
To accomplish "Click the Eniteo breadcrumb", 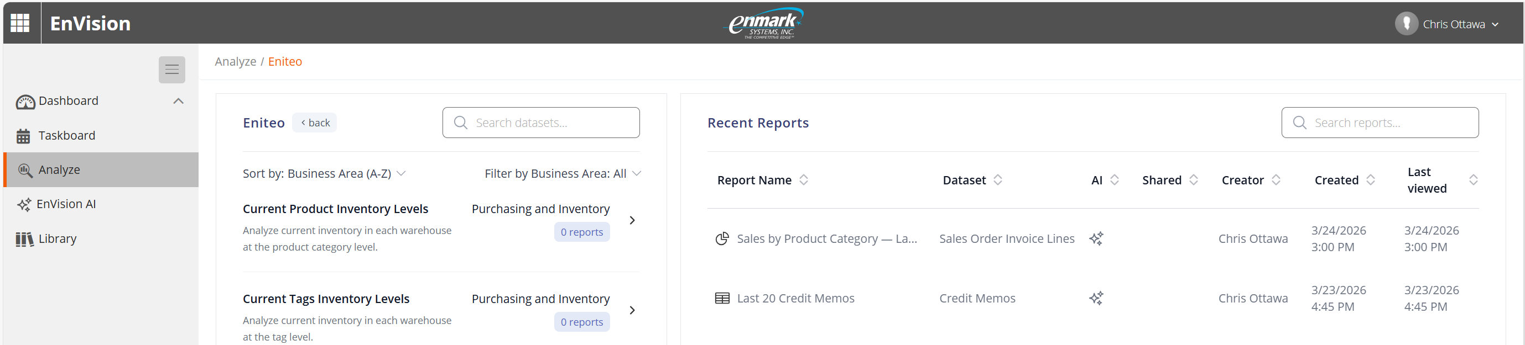I will [x=285, y=61].
